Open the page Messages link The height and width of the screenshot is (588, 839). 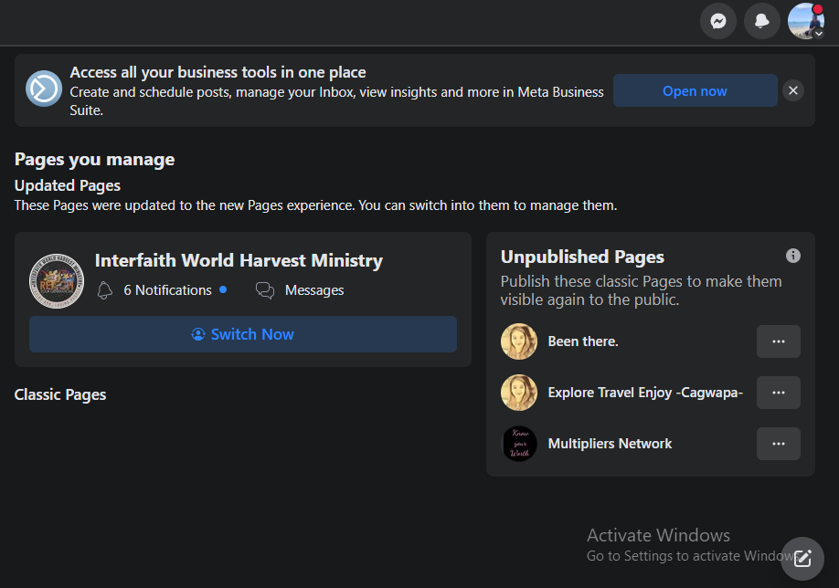pos(314,290)
